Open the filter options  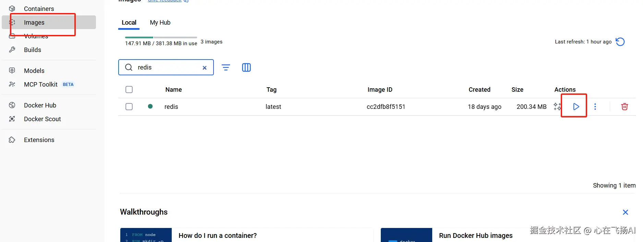226,67
